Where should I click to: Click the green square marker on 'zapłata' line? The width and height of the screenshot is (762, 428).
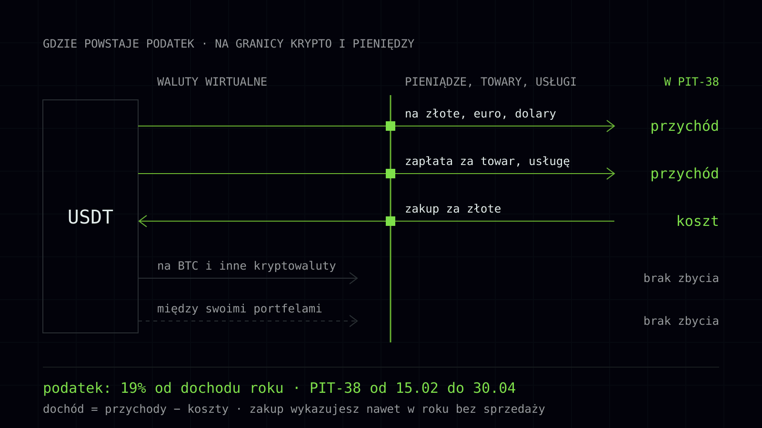pos(391,174)
